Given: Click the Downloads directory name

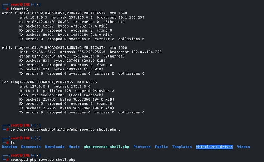Looking at the screenshot, I should [x=55, y=147].
